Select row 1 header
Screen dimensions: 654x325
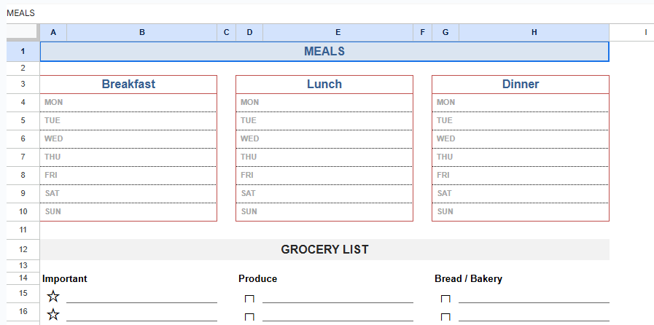click(23, 52)
